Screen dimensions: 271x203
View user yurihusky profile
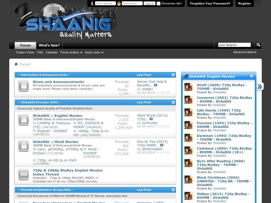(x=150, y=123)
